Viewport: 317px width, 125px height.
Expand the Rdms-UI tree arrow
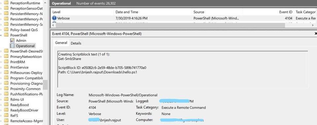coord(1,99)
